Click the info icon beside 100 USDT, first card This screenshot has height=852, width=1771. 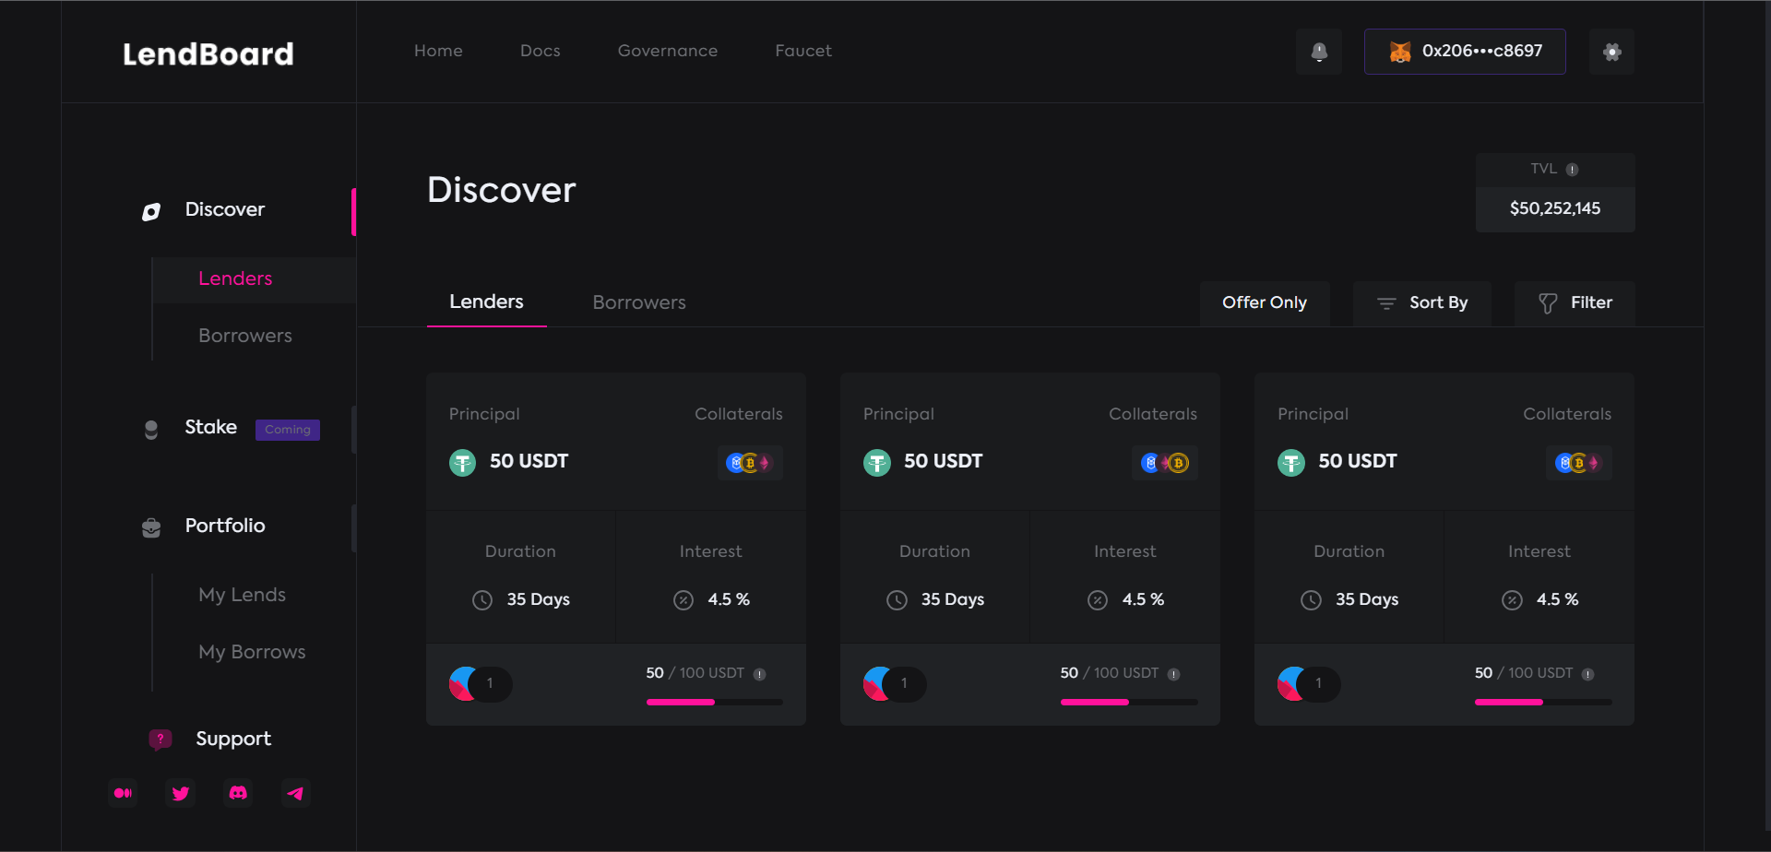click(759, 674)
